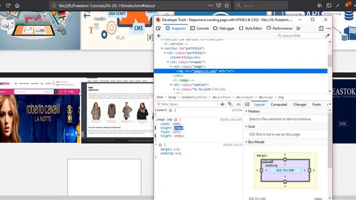This screenshot has height=200, width=356.
Task: Reload the page in the Firefox toolbar
Action: [8, 6]
